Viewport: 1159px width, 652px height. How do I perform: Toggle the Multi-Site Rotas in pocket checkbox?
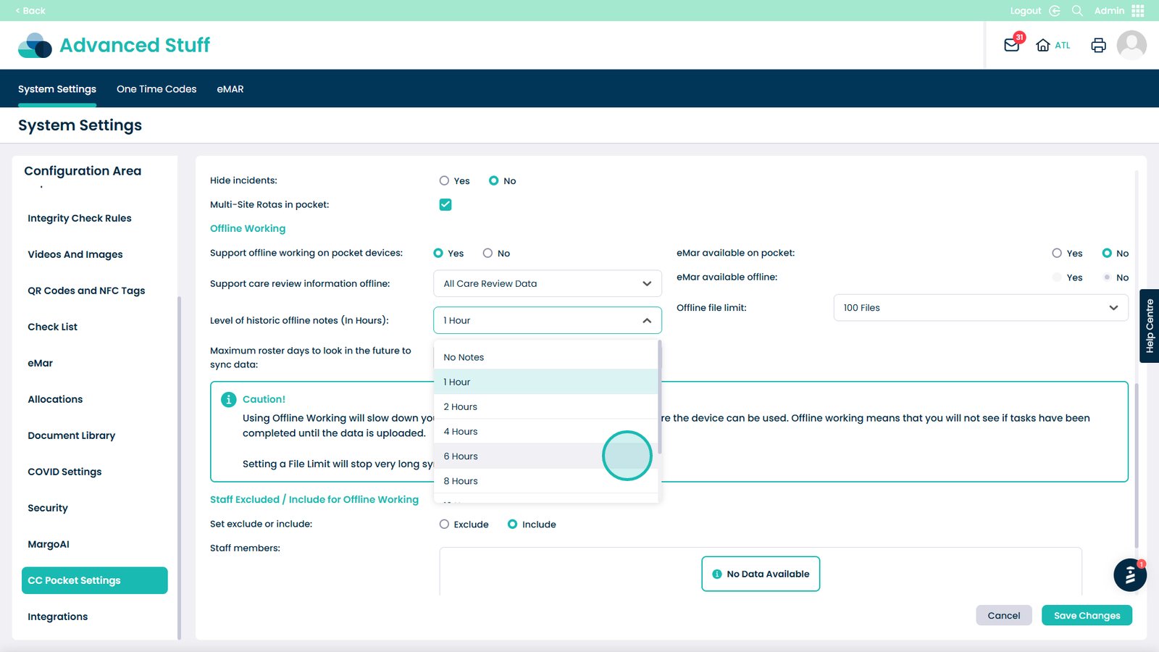[x=445, y=205]
